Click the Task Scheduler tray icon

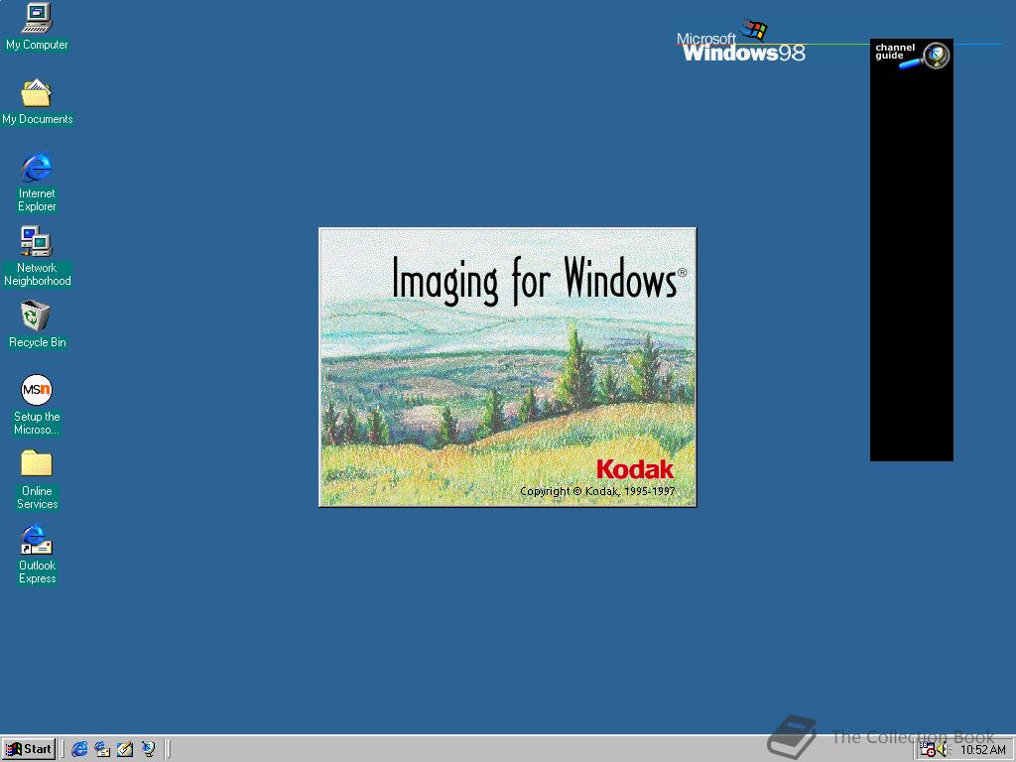coord(928,750)
